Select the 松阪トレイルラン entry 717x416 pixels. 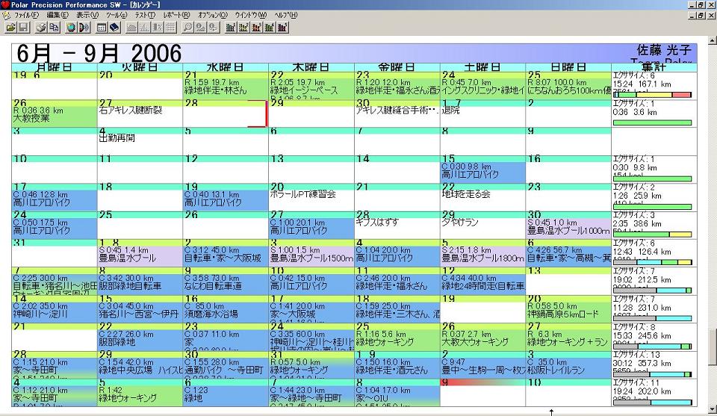pos(556,370)
